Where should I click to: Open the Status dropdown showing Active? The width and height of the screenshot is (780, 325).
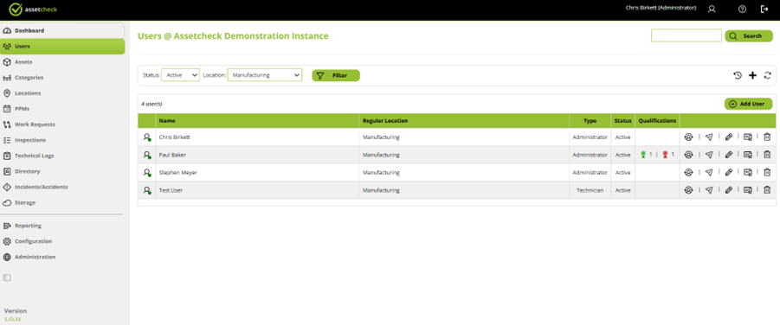coord(181,75)
